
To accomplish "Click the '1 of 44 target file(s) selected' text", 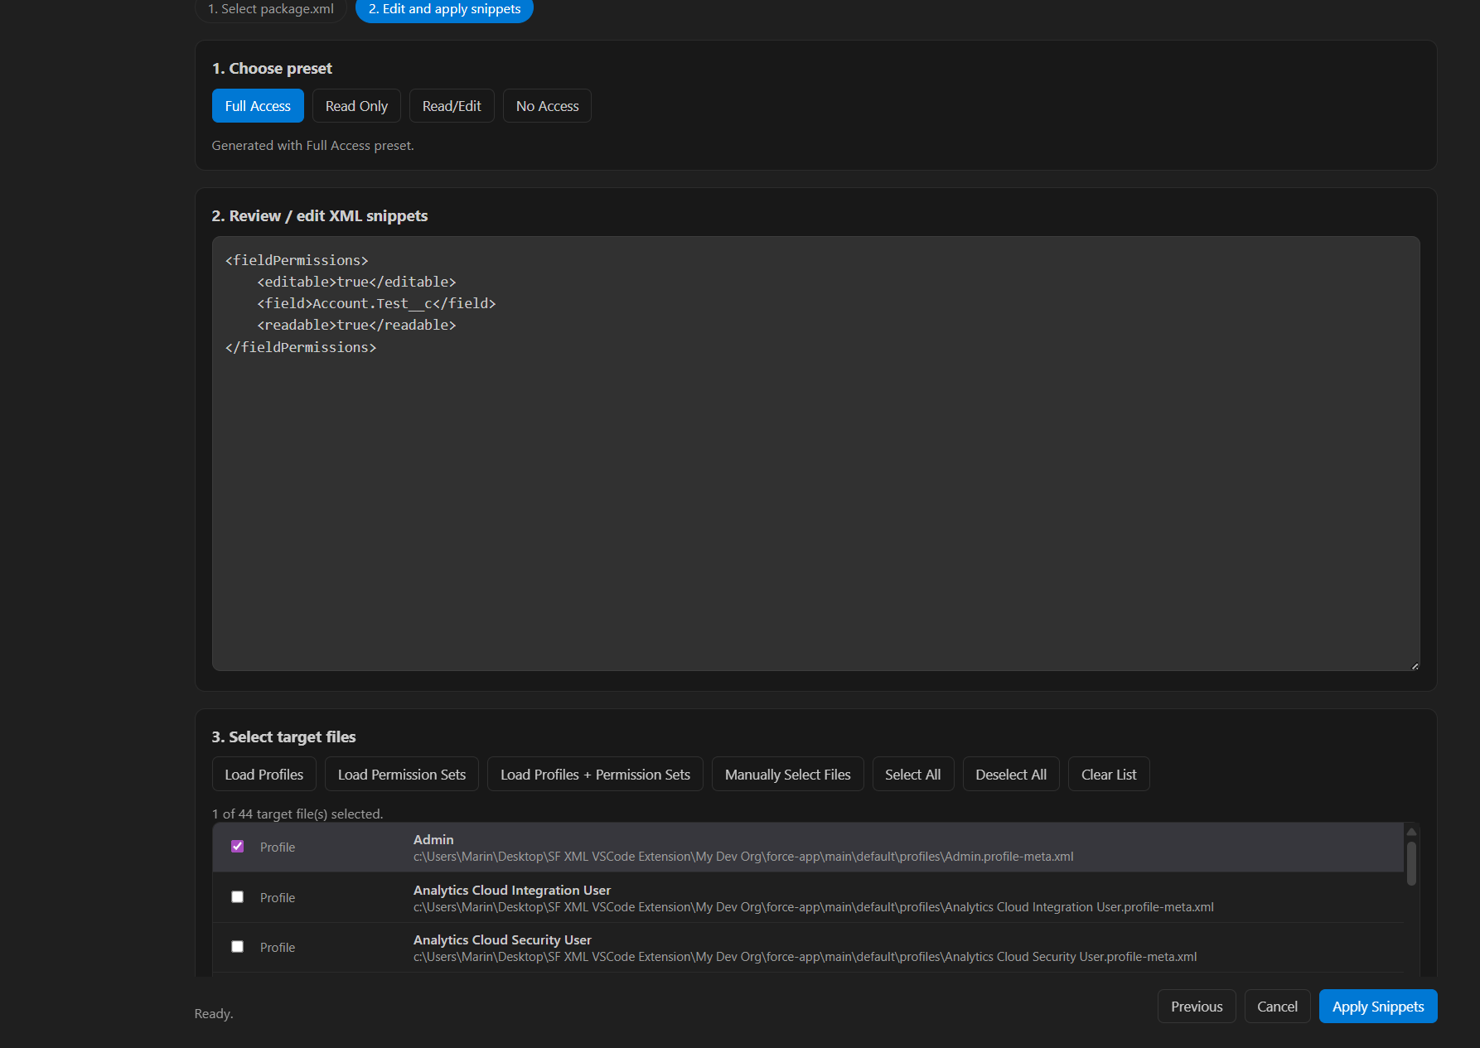I will pos(297,814).
